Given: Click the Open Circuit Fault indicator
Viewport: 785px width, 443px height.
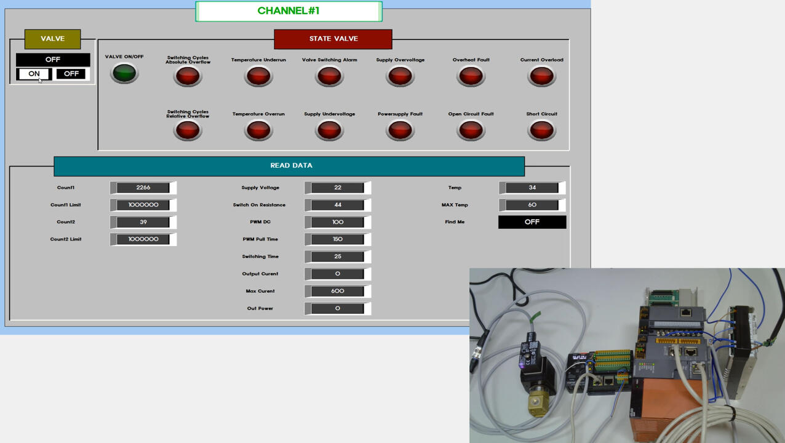Looking at the screenshot, I should (x=471, y=130).
